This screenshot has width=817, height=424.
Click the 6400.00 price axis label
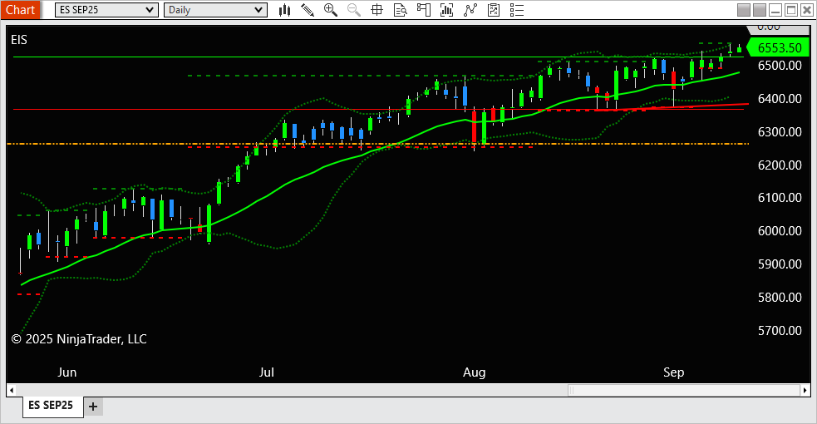(x=780, y=98)
